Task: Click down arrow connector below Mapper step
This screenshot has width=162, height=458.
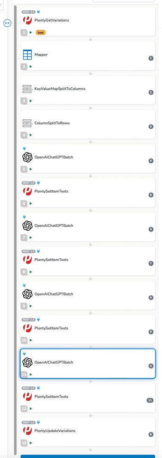Action: click(91, 73)
